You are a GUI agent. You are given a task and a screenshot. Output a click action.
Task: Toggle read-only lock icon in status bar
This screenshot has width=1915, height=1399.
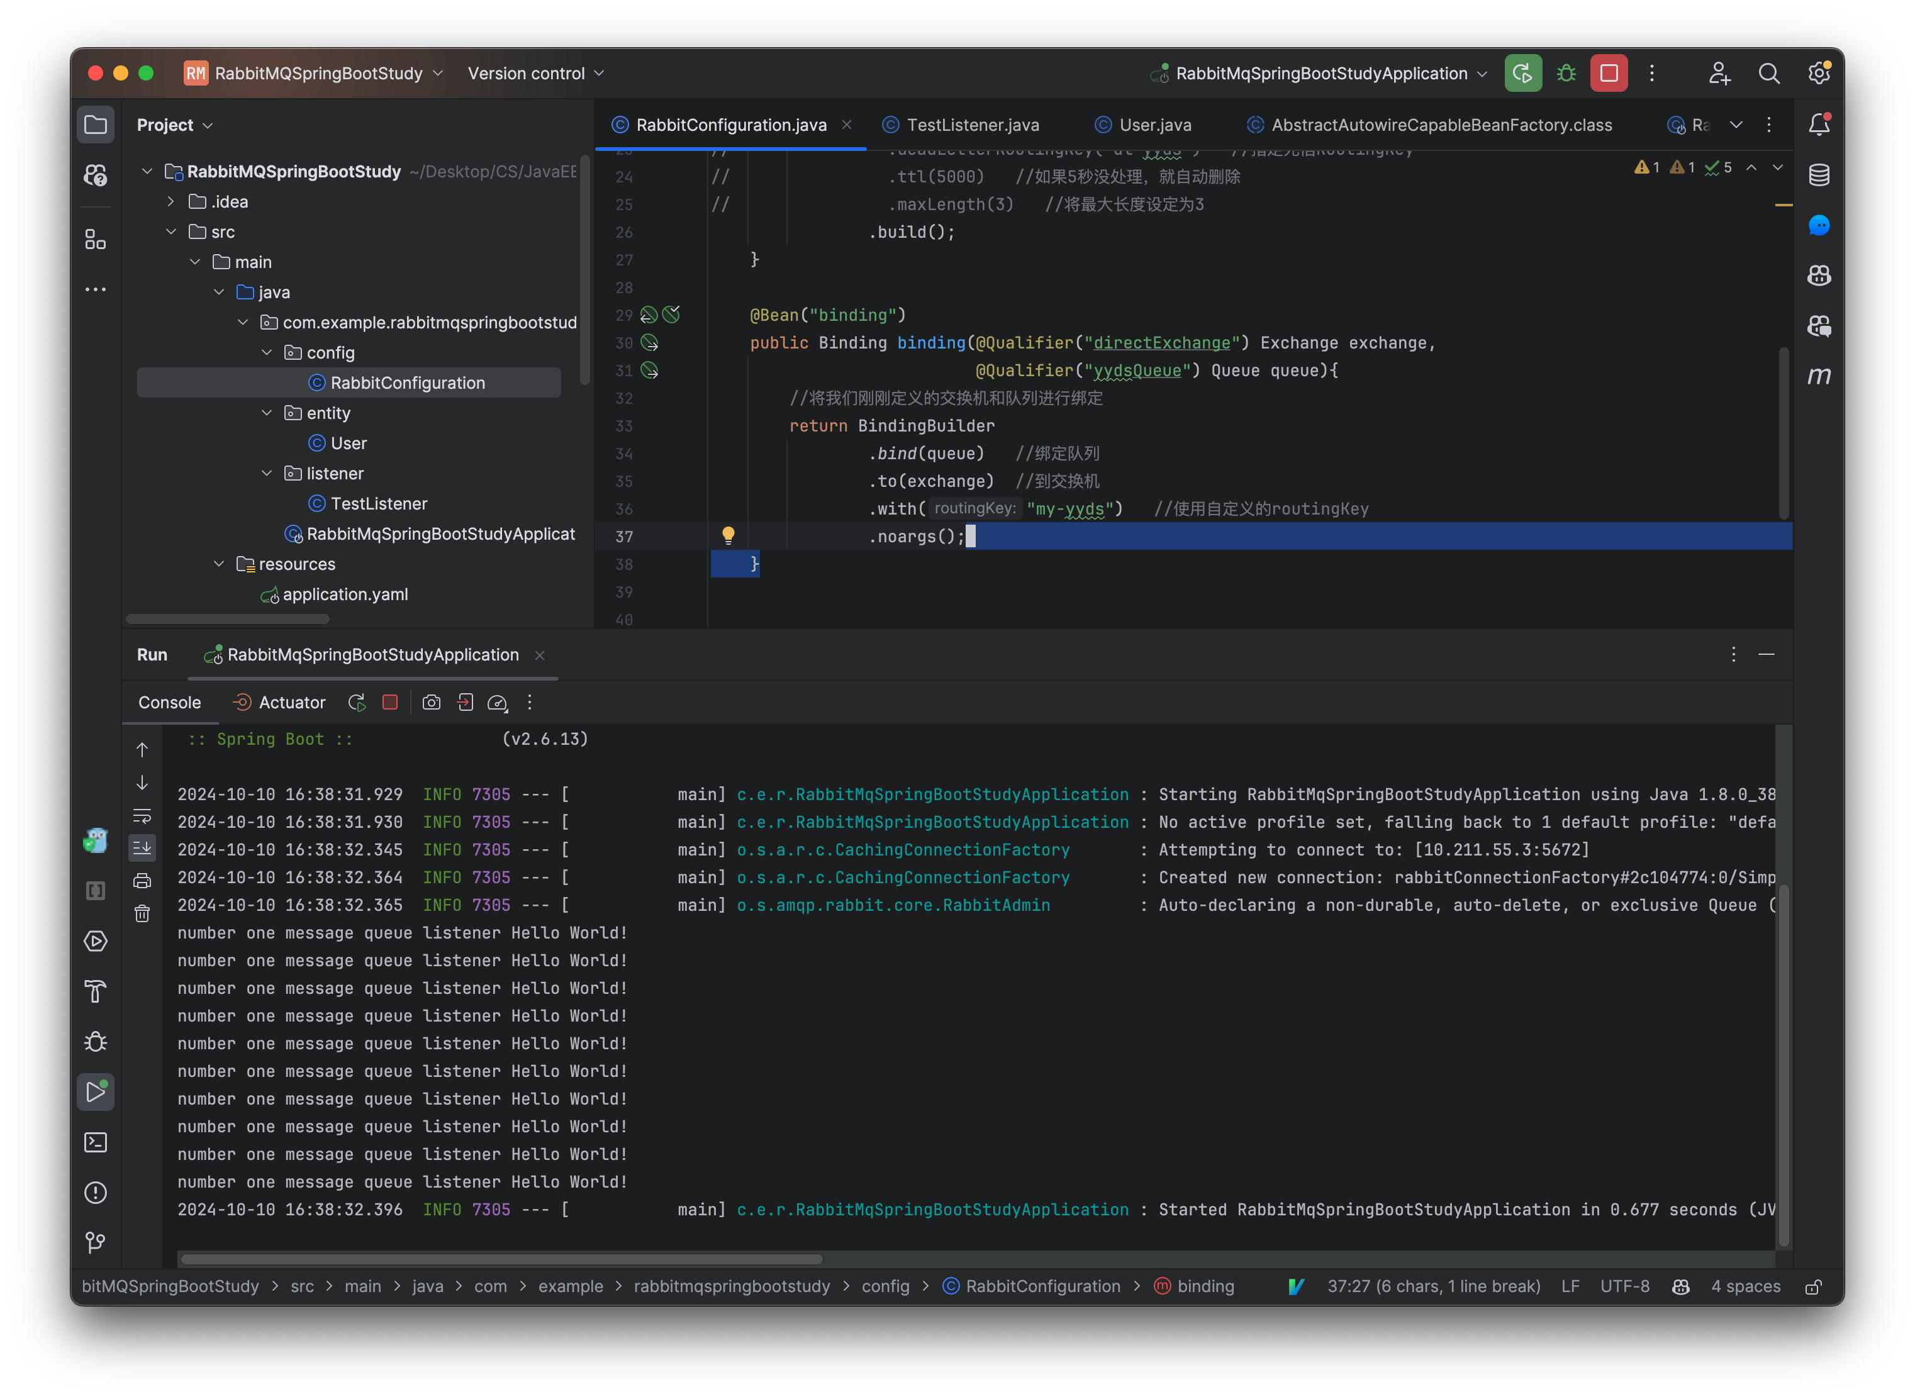(1813, 1286)
